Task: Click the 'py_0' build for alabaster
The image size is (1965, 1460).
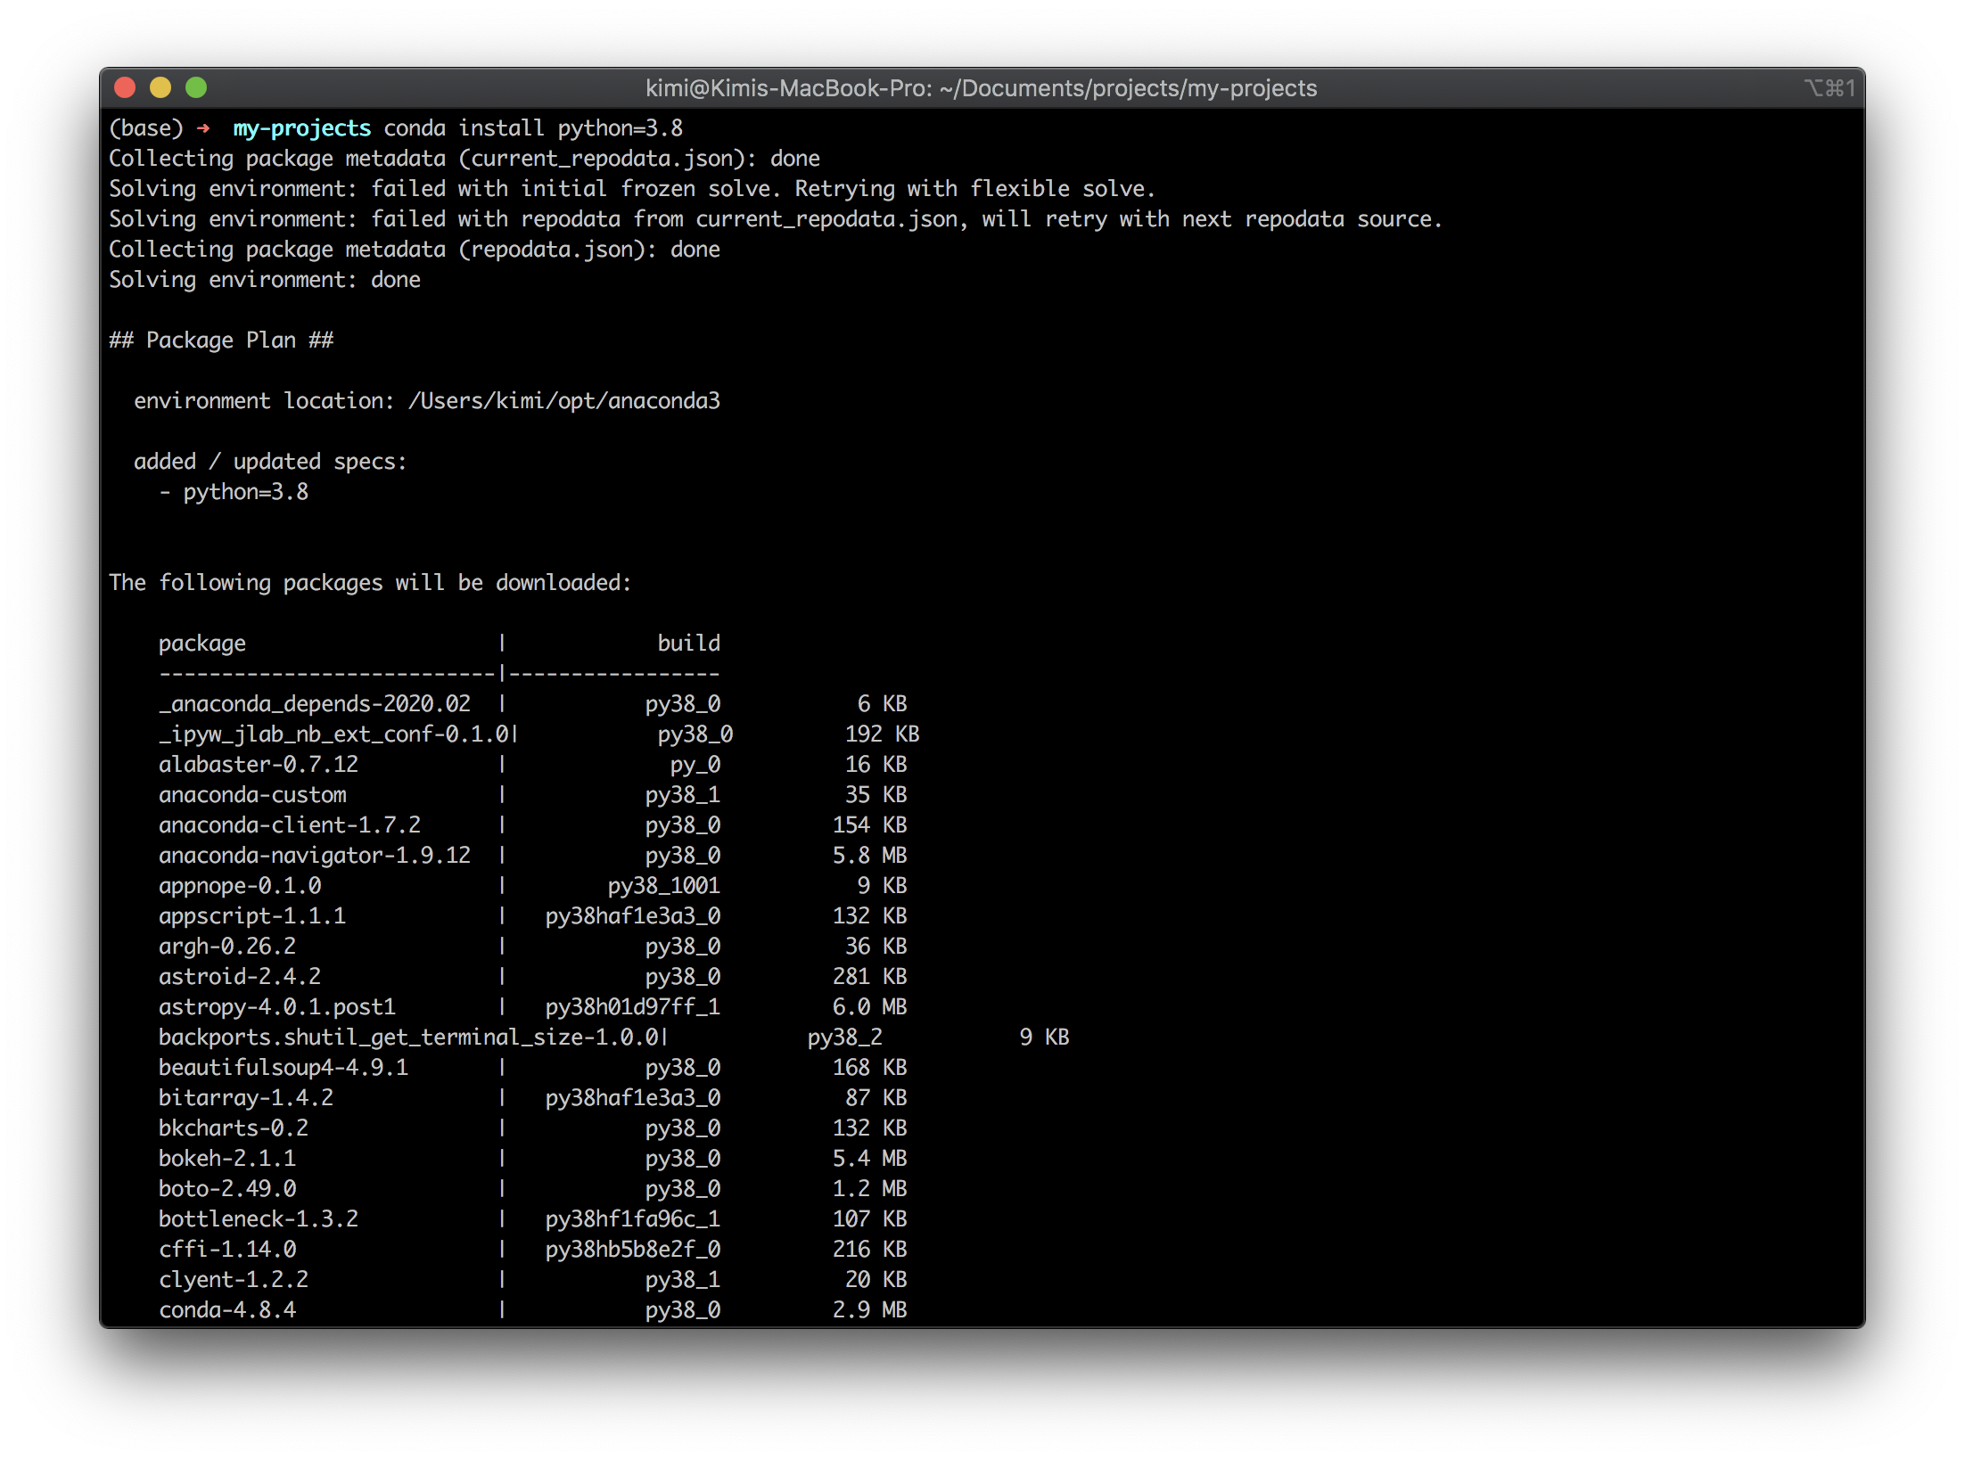Action: pos(695,765)
